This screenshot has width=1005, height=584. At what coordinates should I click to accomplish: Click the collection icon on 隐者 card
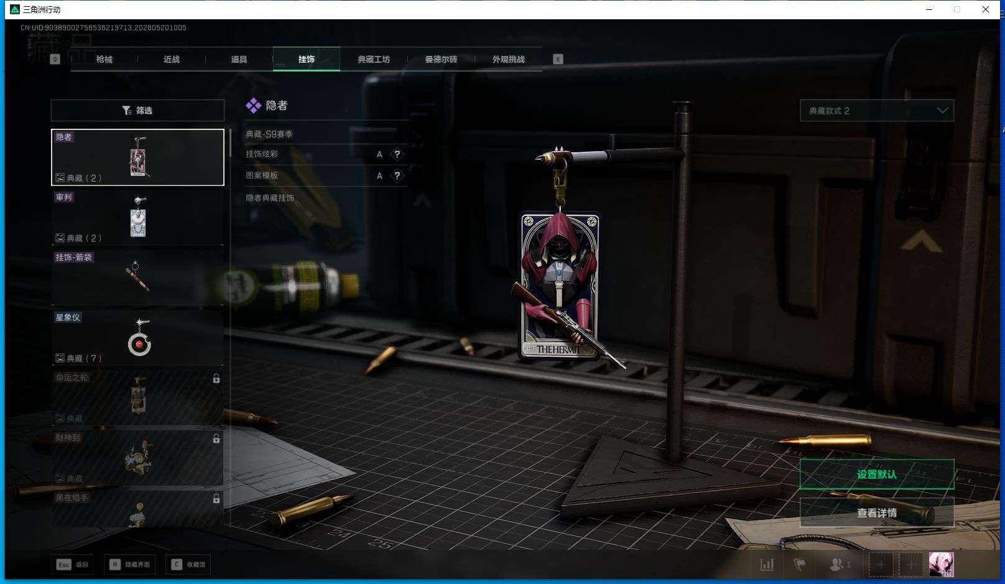click(60, 178)
